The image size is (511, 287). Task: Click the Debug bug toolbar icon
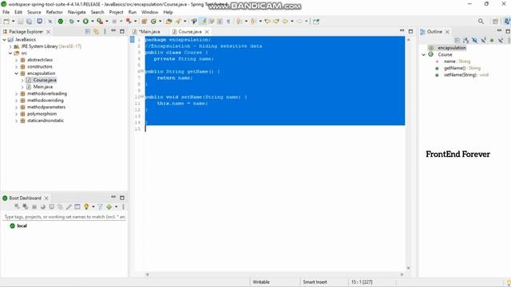coord(71,22)
